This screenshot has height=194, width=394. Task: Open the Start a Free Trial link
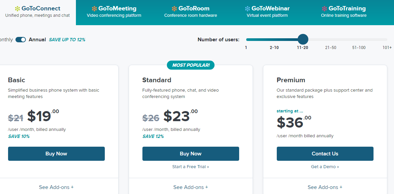click(x=190, y=167)
